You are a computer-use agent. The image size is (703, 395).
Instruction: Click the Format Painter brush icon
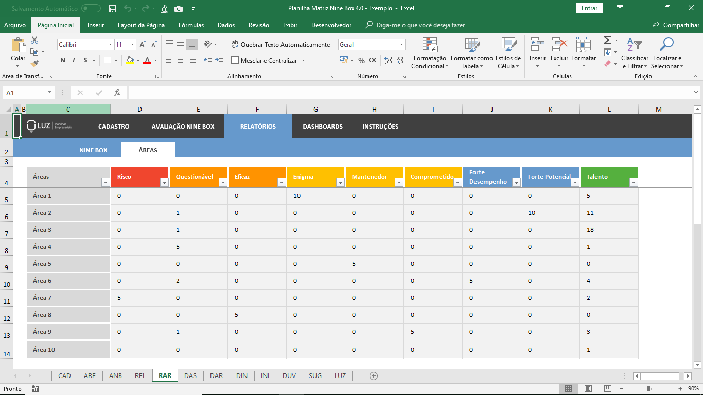pyautogui.click(x=34, y=64)
